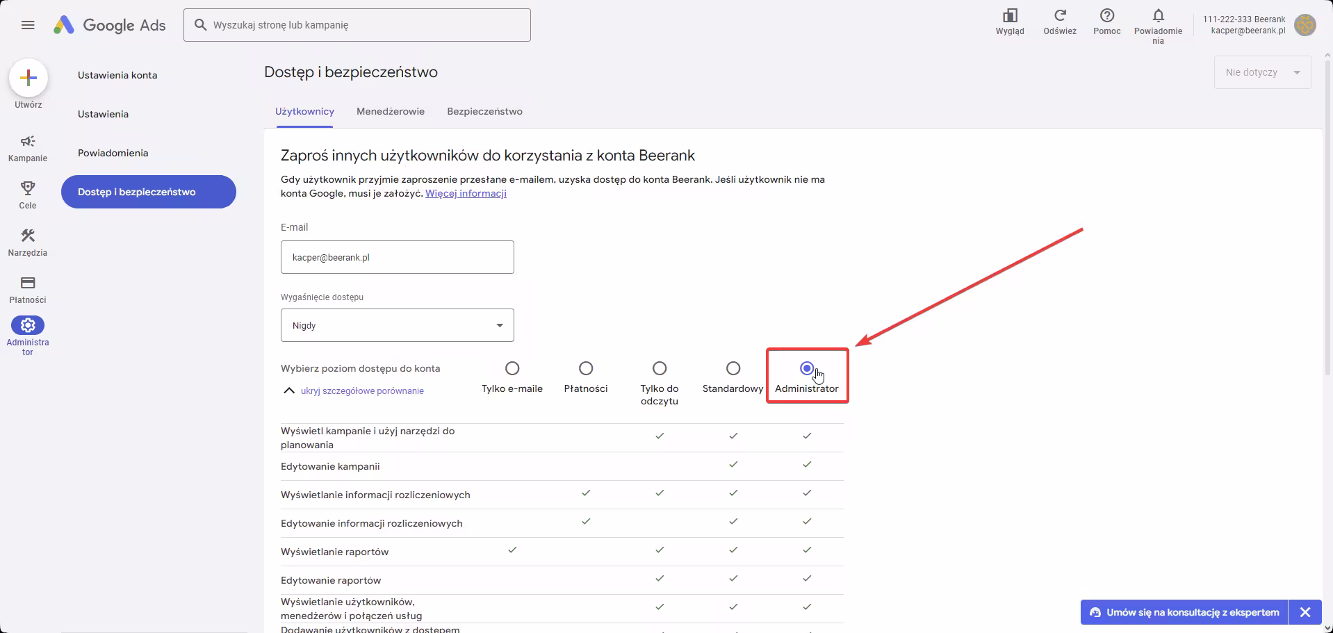Switch to the Bezpieczeństwo tab
The image size is (1333, 633).
click(x=484, y=111)
